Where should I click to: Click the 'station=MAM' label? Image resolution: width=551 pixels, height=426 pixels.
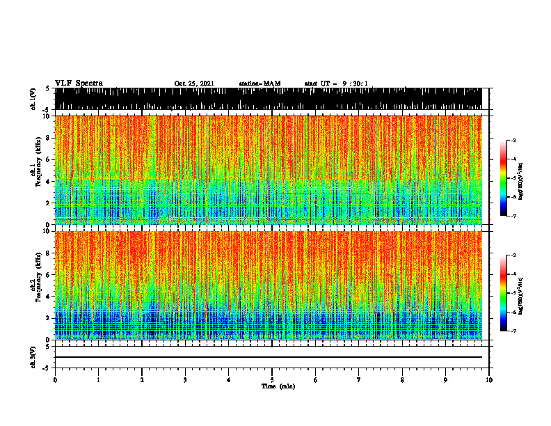(259, 84)
